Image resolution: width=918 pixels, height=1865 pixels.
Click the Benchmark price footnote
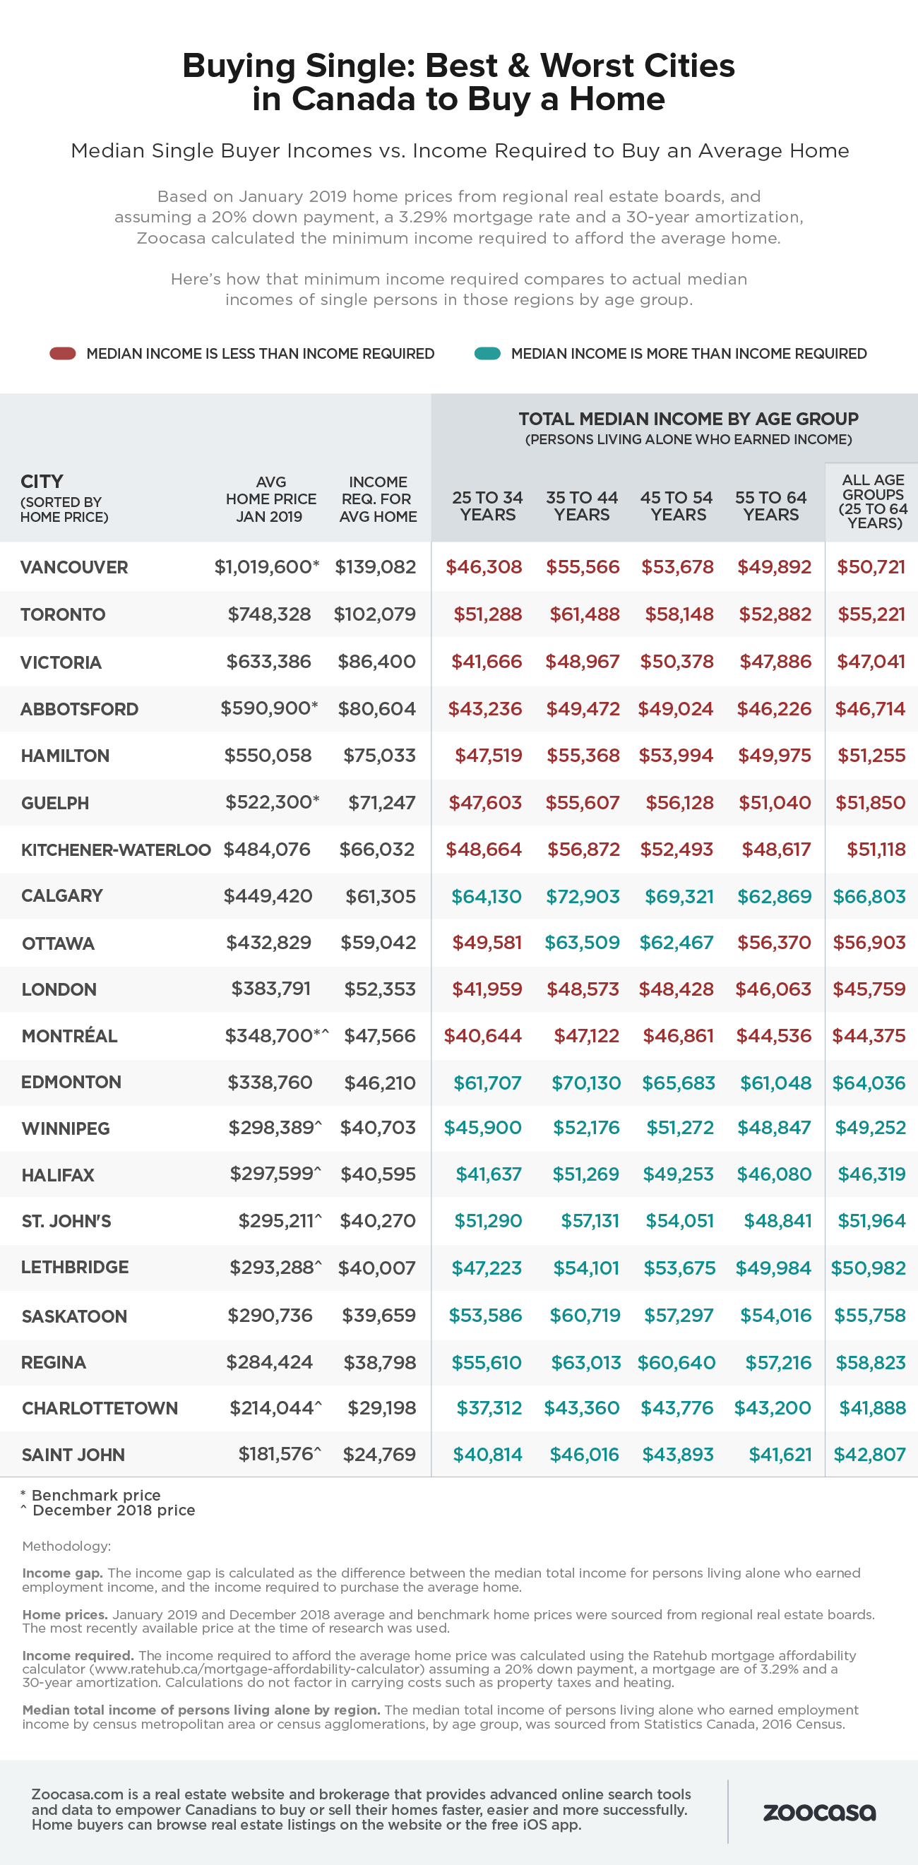95,1495
